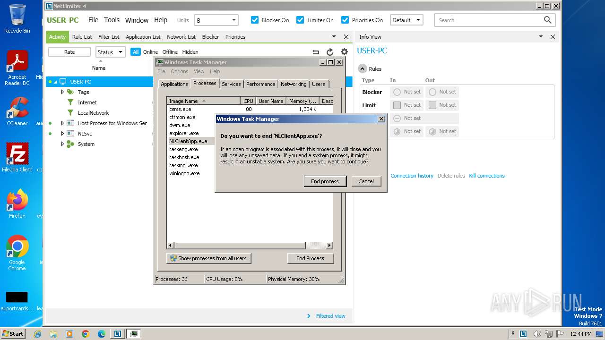Open Google Chrome desktop icon
Image resolution: width=605 pixels, height=340 pixels.
17,253
